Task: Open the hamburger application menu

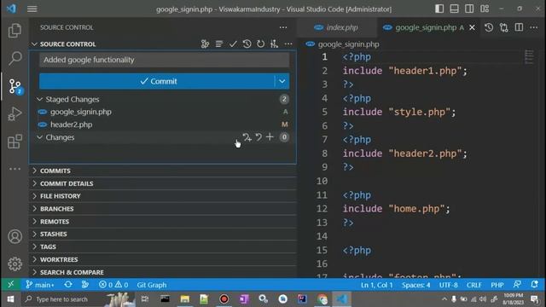Action: point(32,9)
